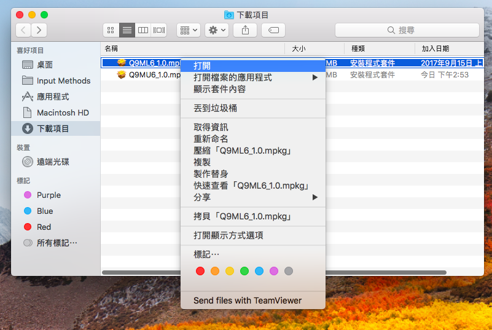Choose 打開 from the context menu
492x330 pixels.
(253, 66)
